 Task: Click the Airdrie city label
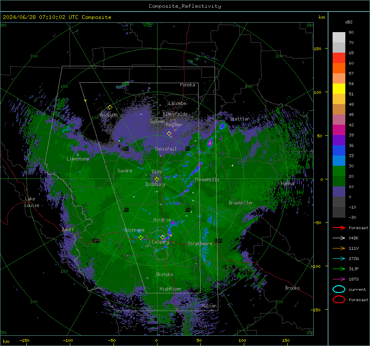tap(162, 220)
